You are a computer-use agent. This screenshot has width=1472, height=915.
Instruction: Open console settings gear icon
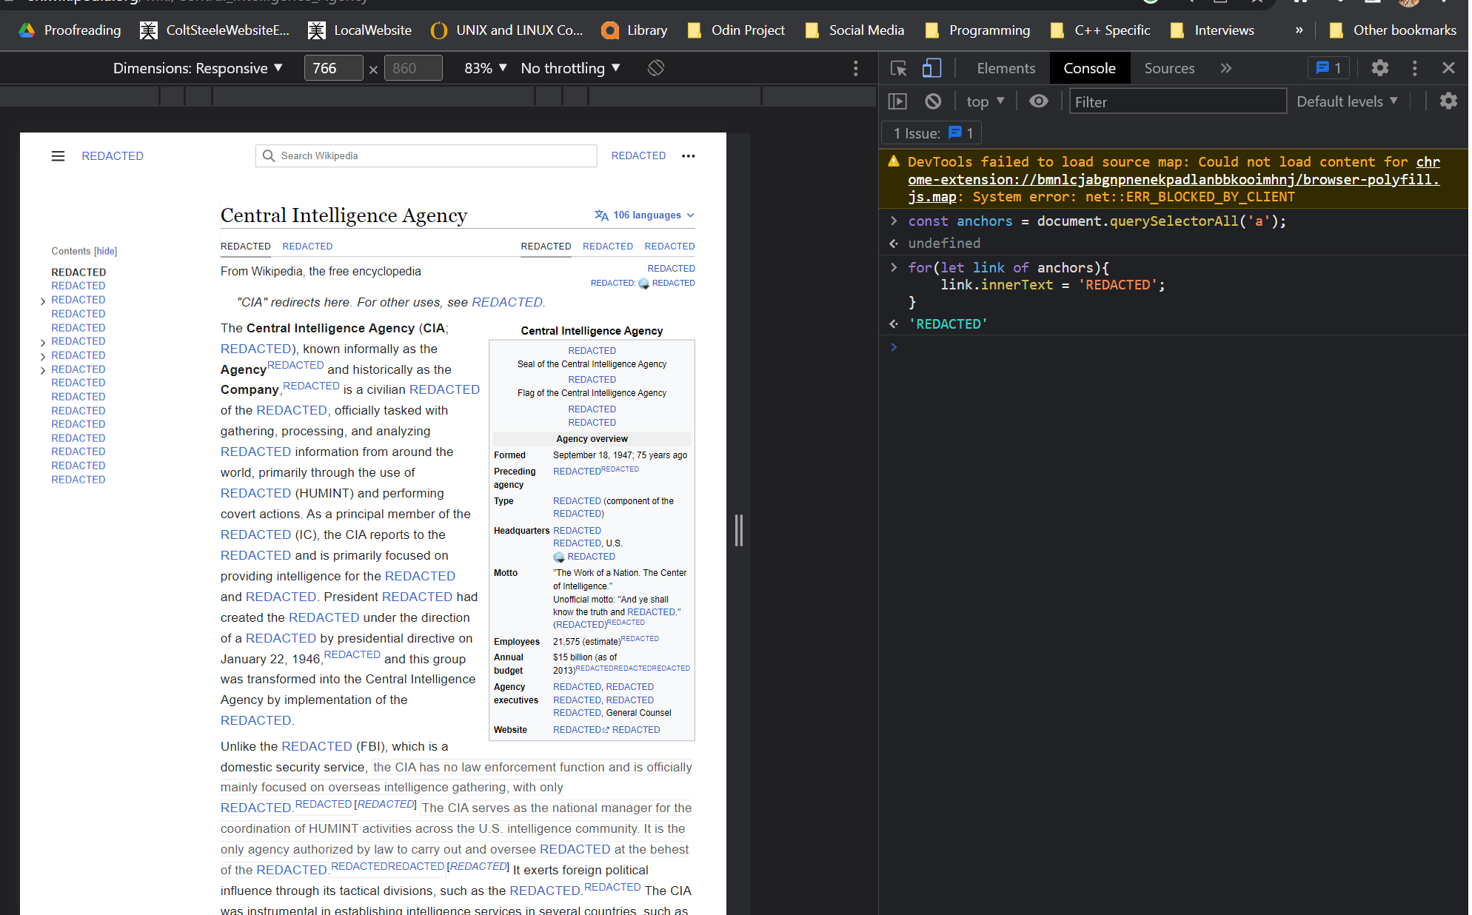coord(1448,101)
